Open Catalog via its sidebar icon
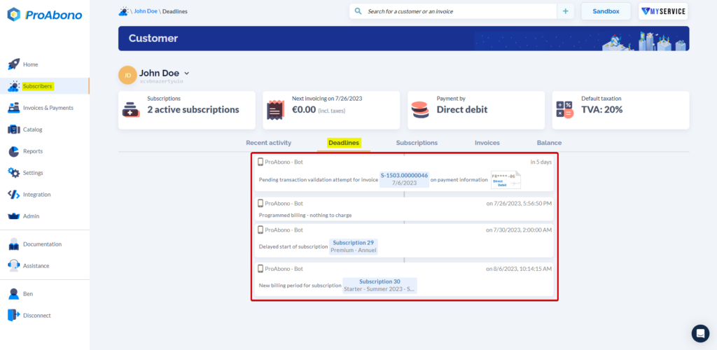 (x=14, y=129)
